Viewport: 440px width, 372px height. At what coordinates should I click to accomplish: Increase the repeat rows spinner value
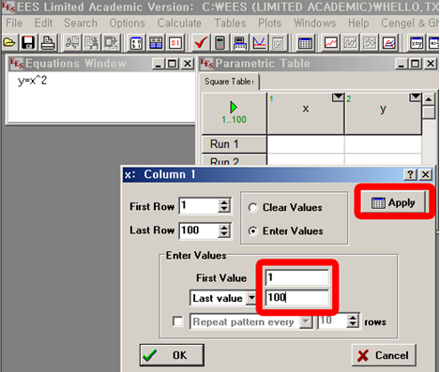tap(353, 318)
